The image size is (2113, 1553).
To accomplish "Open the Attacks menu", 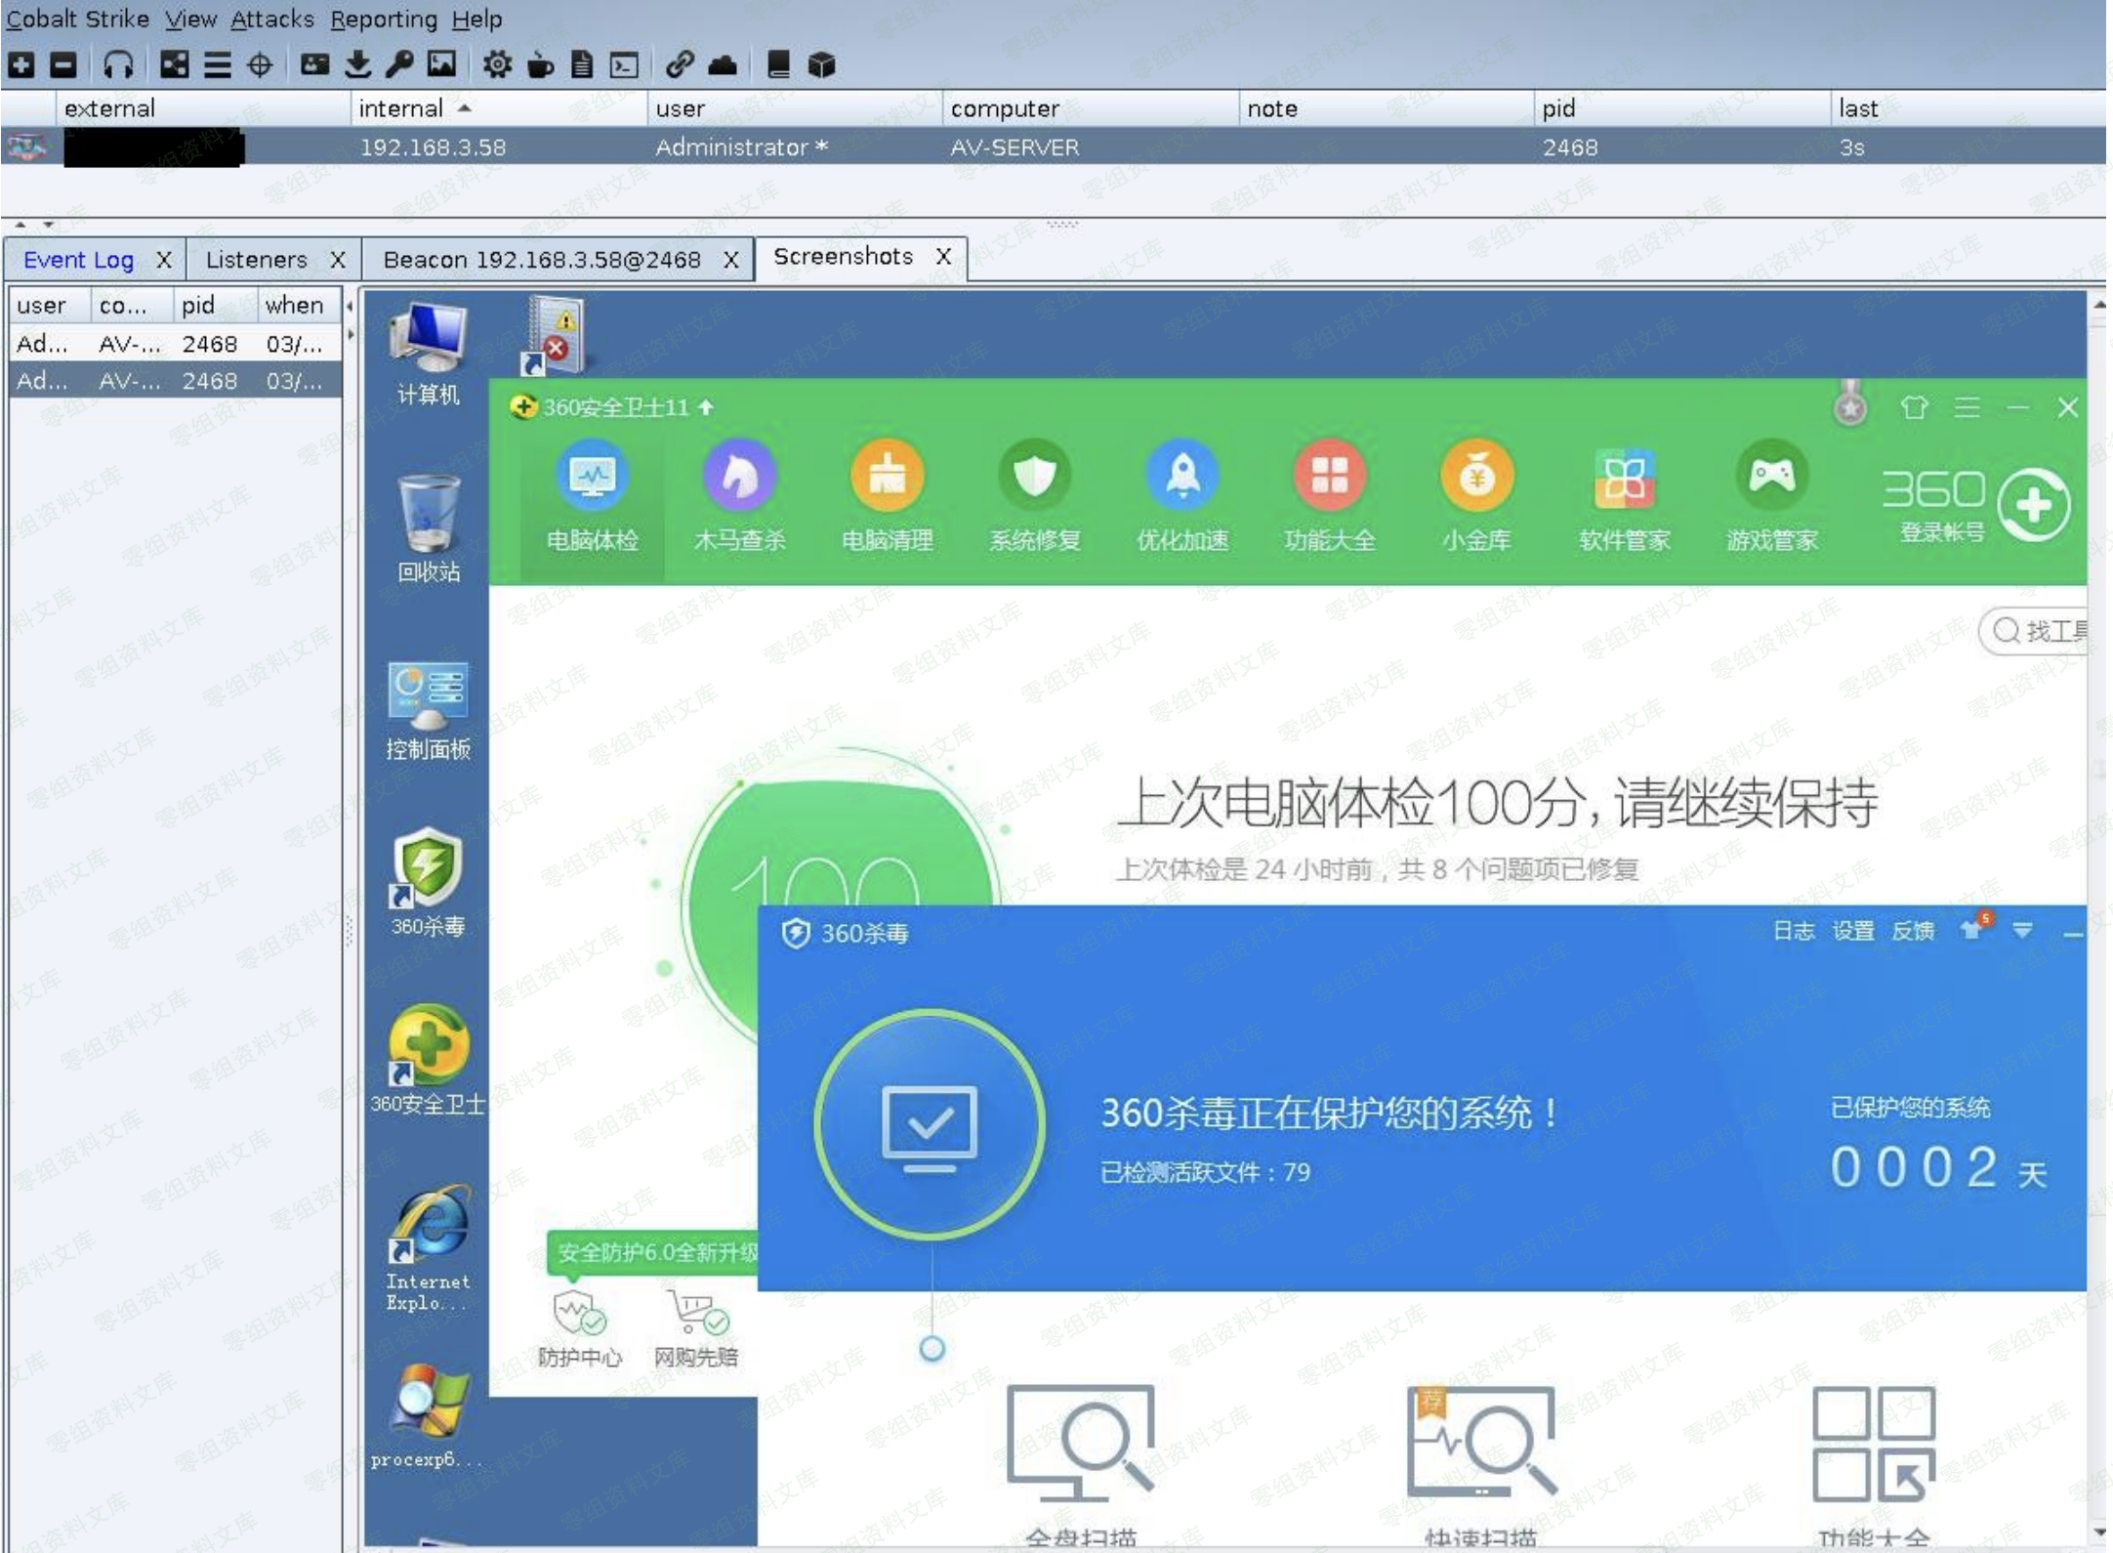I will pos(272,19).
